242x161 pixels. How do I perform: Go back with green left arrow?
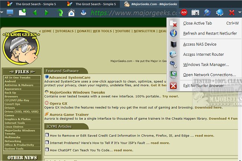tap(35, 13)
